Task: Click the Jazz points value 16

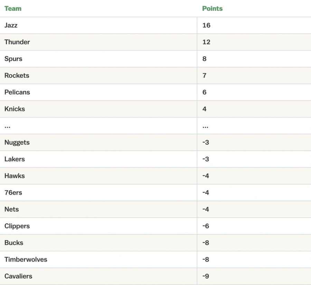Action: [206, 25]
